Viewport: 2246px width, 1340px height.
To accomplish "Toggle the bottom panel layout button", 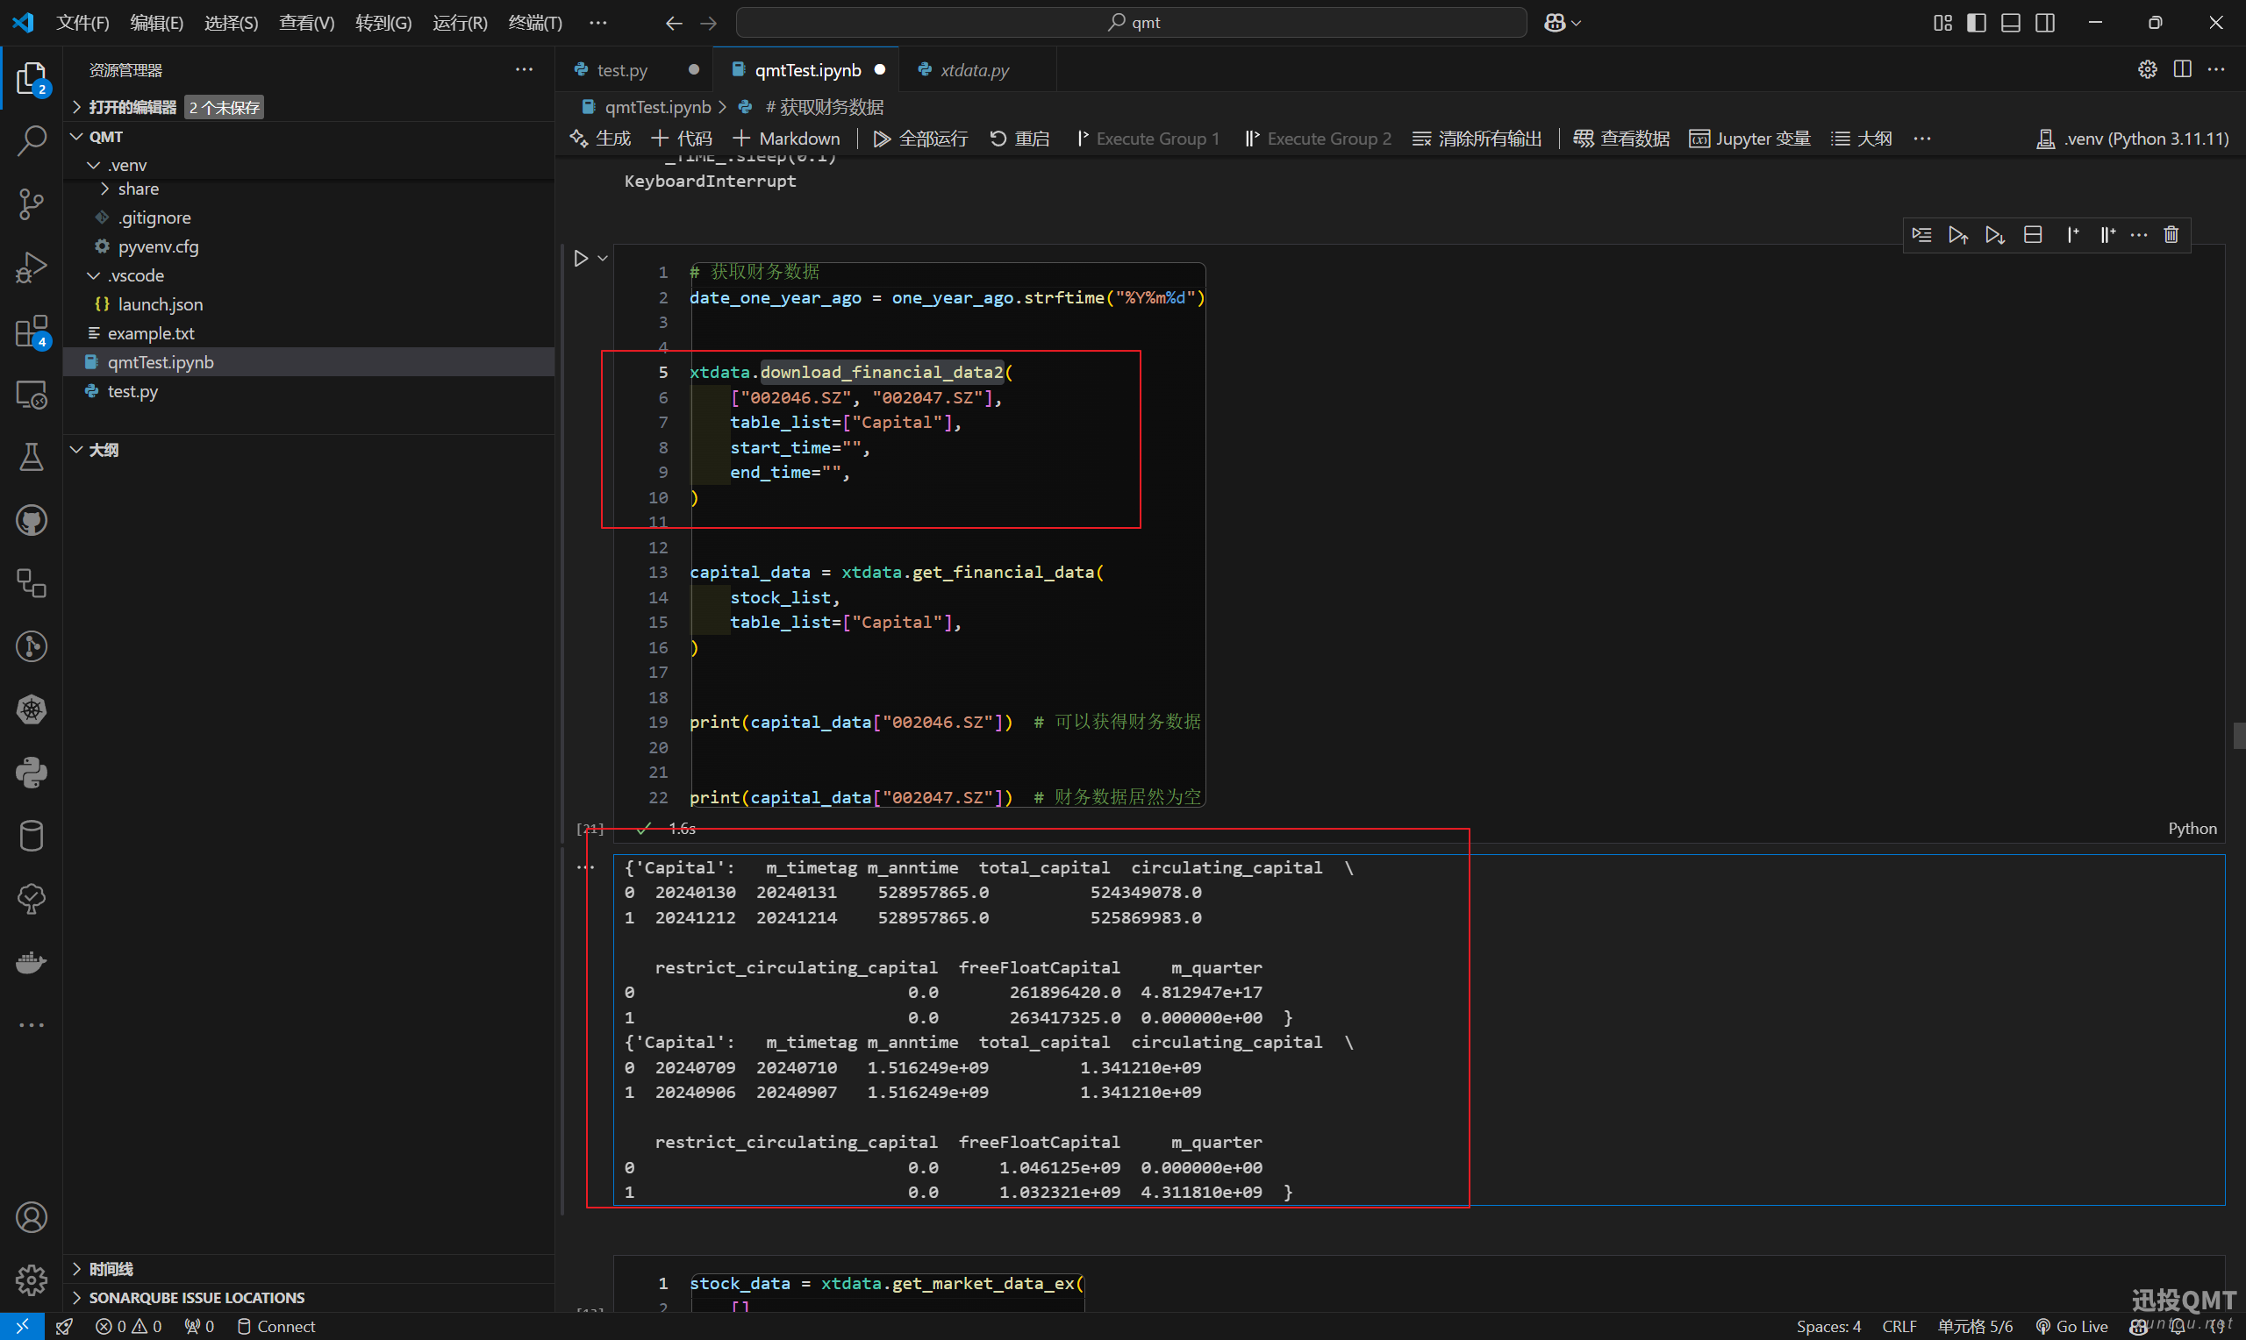I will 2011,23.
